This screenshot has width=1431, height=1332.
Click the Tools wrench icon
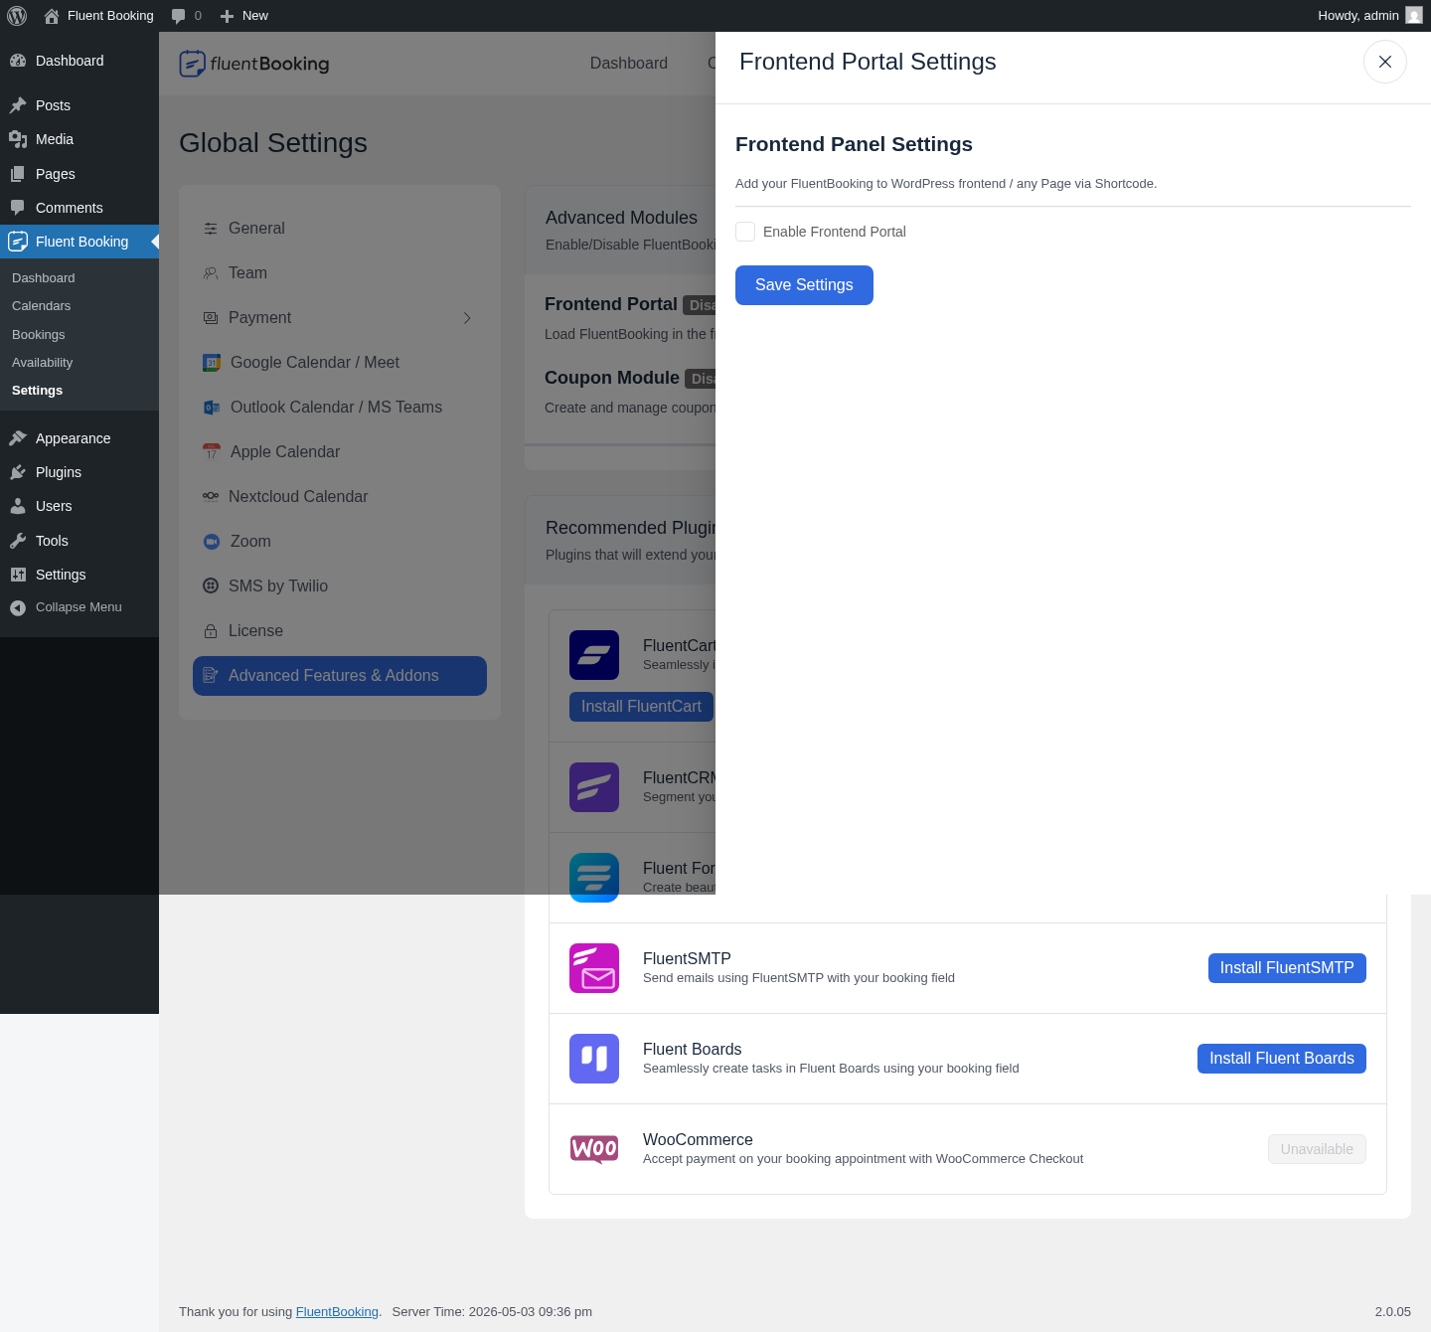[x=18, y=541]
